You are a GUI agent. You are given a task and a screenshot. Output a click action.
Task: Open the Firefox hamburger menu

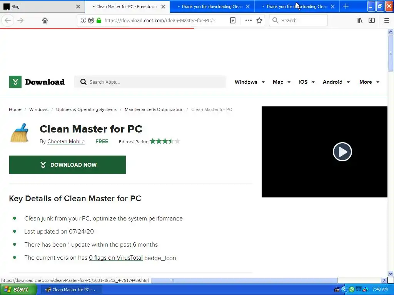click(386, 21)
